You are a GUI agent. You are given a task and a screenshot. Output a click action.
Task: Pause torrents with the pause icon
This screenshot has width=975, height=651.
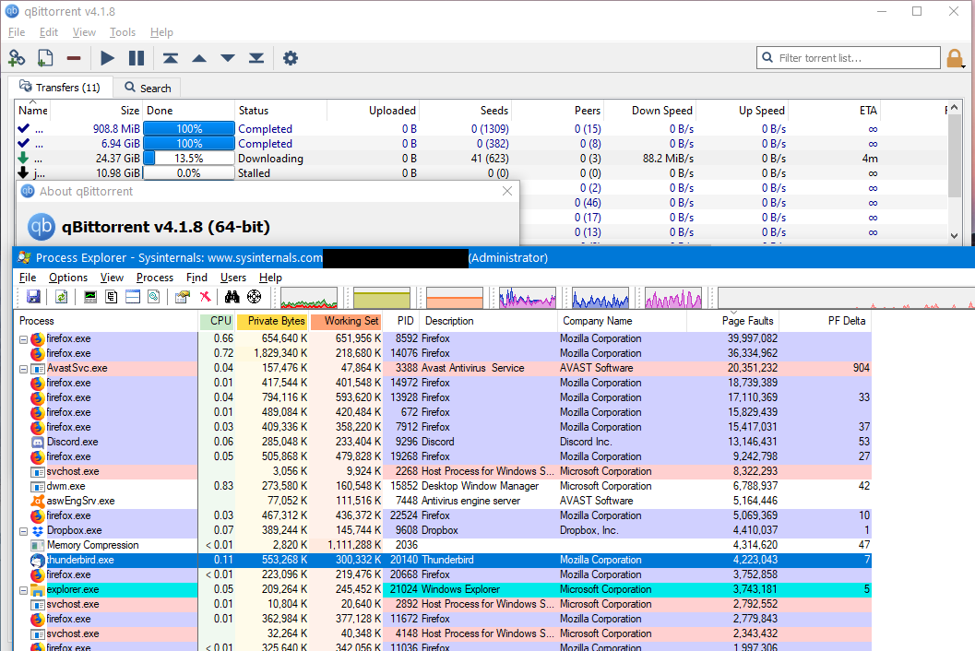click(x=137, y=58)
